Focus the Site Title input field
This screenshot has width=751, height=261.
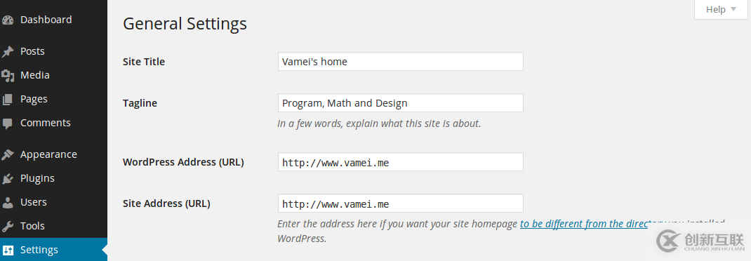click(400, 61)
